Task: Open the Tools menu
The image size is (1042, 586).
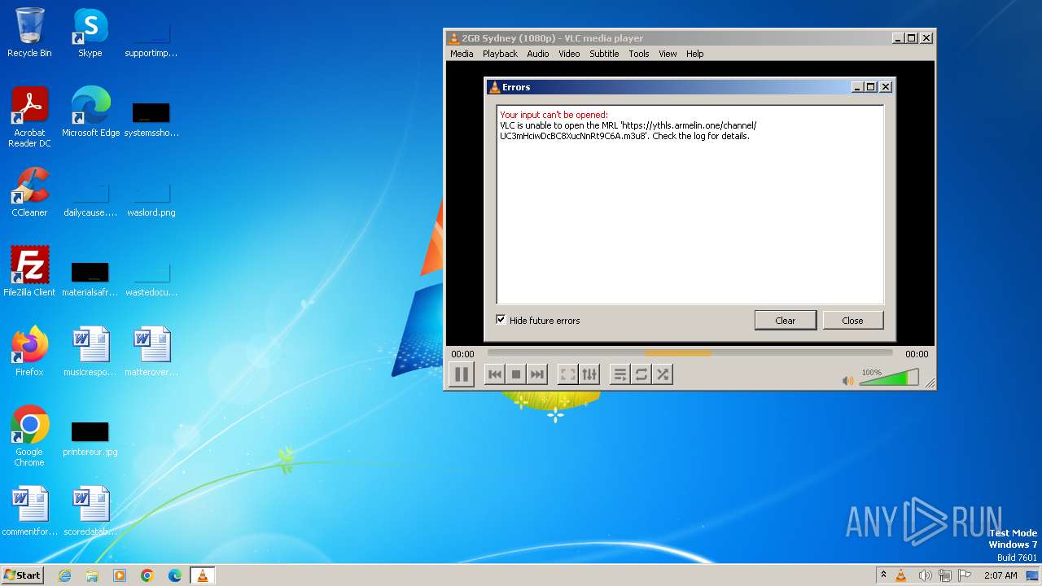Action: point(639,54)
